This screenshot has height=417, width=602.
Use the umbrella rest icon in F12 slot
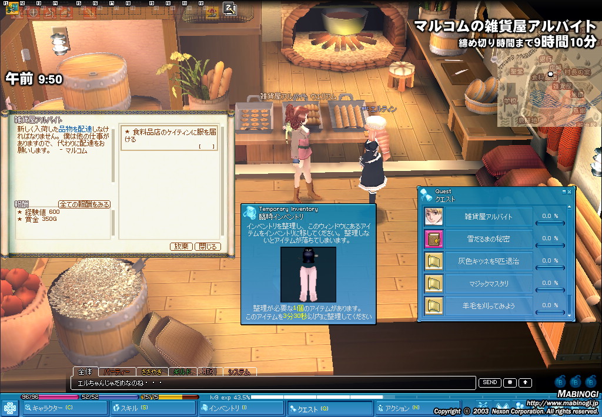[x=212, y=12]
